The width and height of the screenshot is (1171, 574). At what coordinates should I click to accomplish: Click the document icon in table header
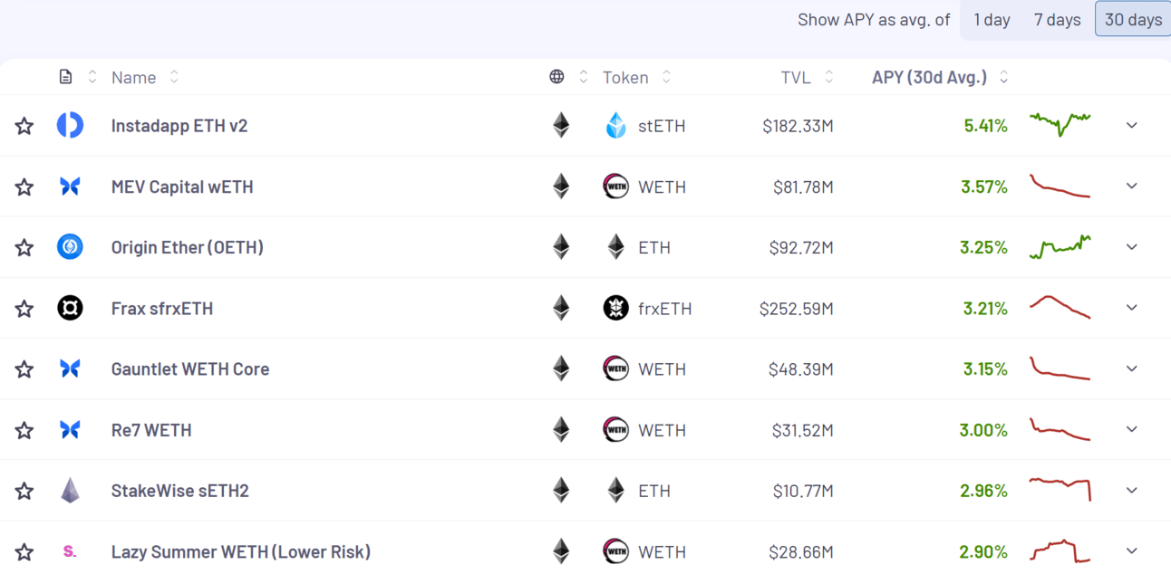coord(65,77)
